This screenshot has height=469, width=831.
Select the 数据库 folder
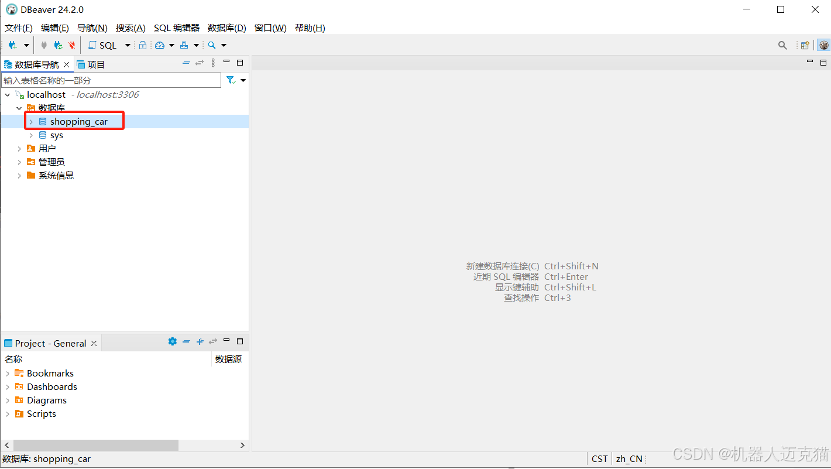coord(51,108)
